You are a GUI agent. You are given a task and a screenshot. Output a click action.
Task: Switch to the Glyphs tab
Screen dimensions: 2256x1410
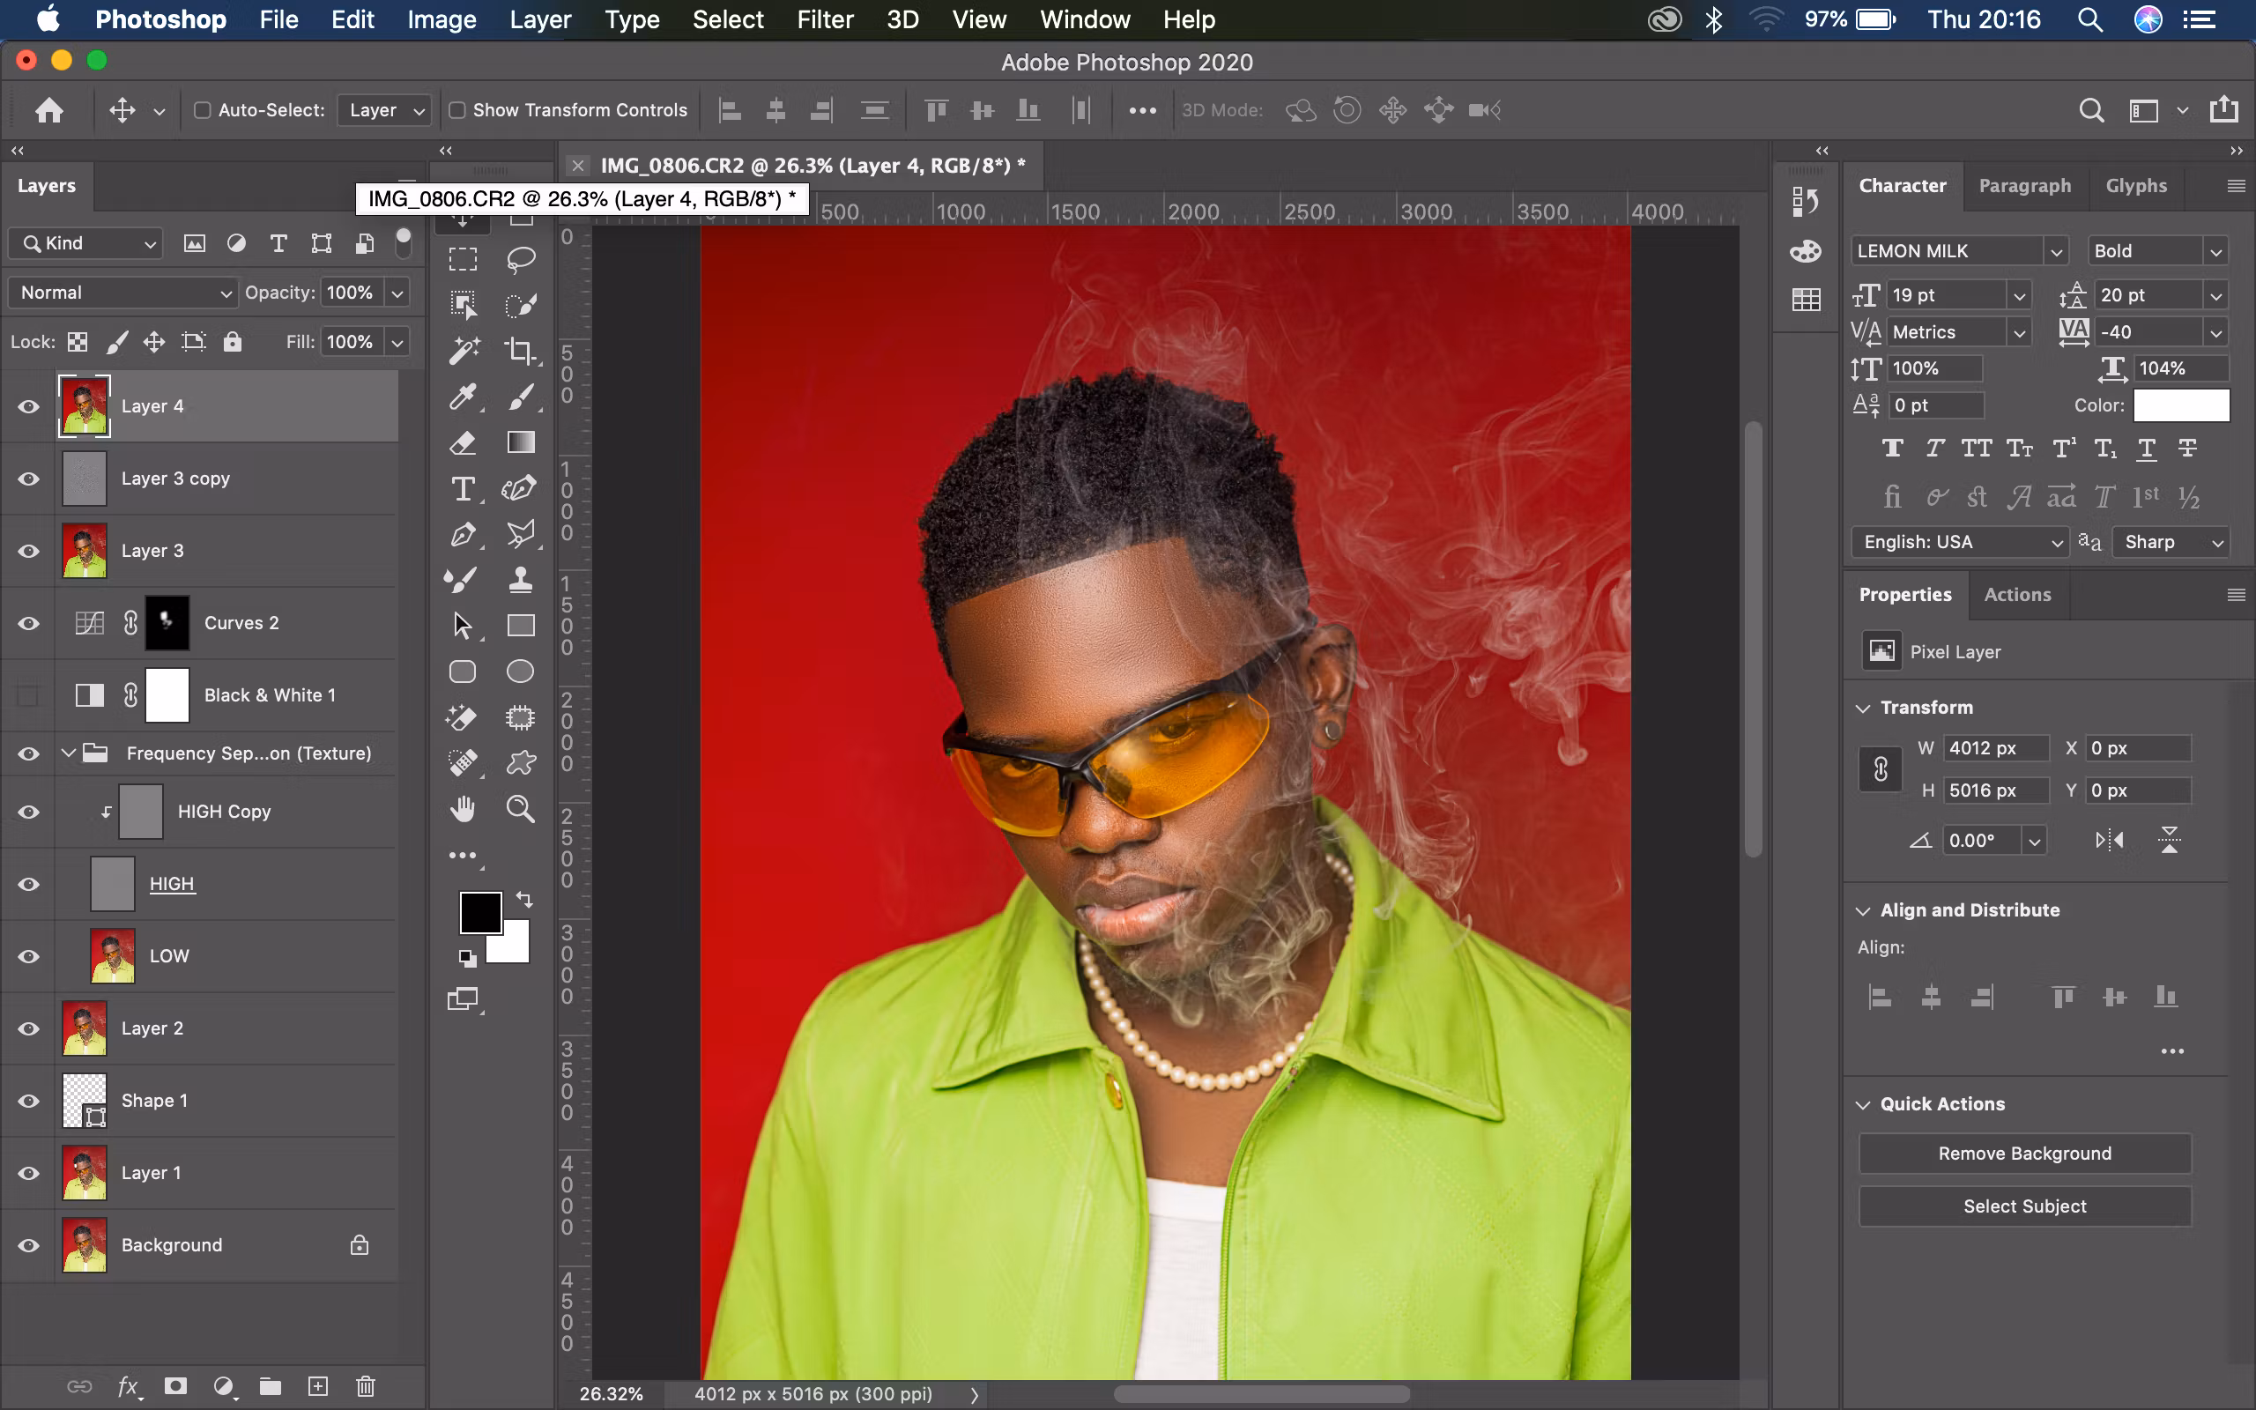click(2136, 186)
